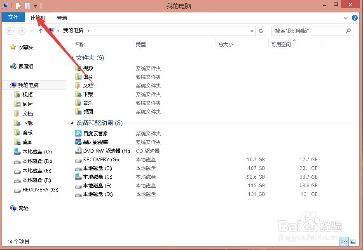The height and width of the screenshot is (250, 363).
Task: Open the address bar history dropdown
Action: 251,31
